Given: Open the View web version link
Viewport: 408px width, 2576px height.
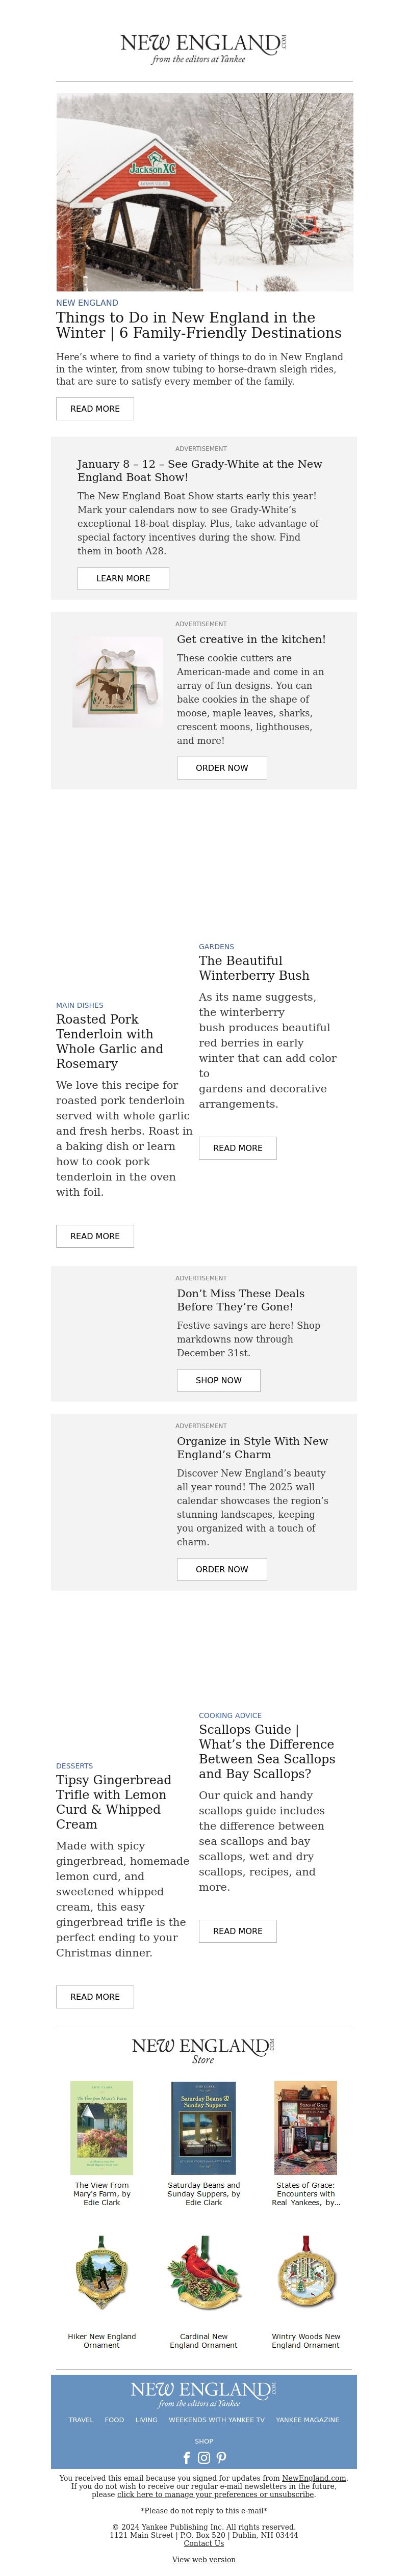Looking at the screenshot, I should (x=204, y=2559).
